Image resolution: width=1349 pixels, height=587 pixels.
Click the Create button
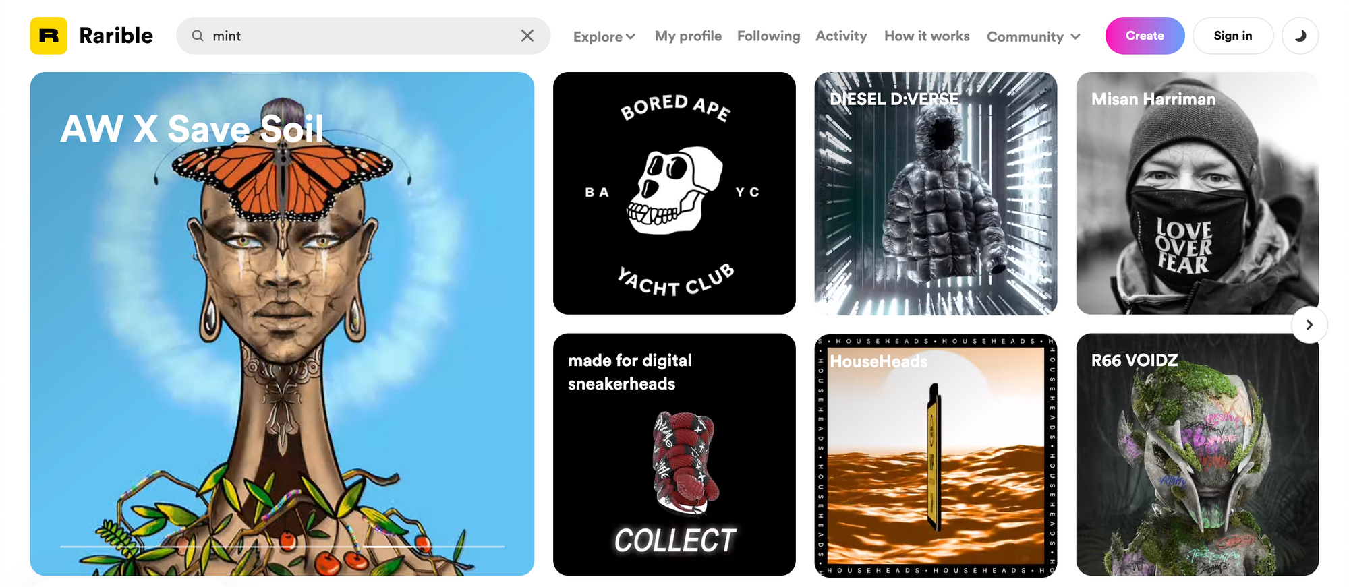pyautogui.click(x=1145, y=36)
